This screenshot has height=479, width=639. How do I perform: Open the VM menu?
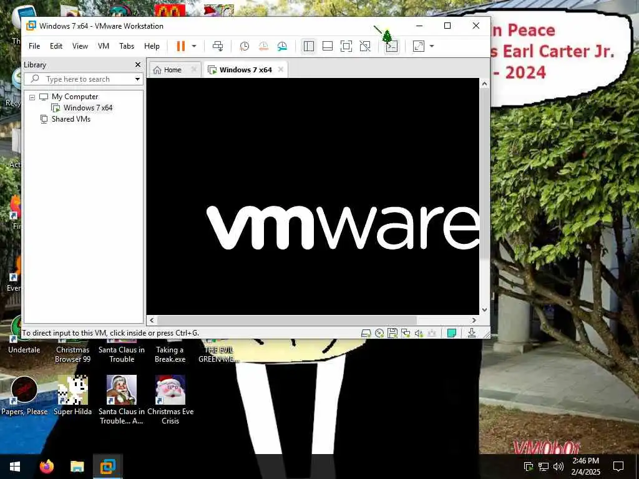(104, 46)
